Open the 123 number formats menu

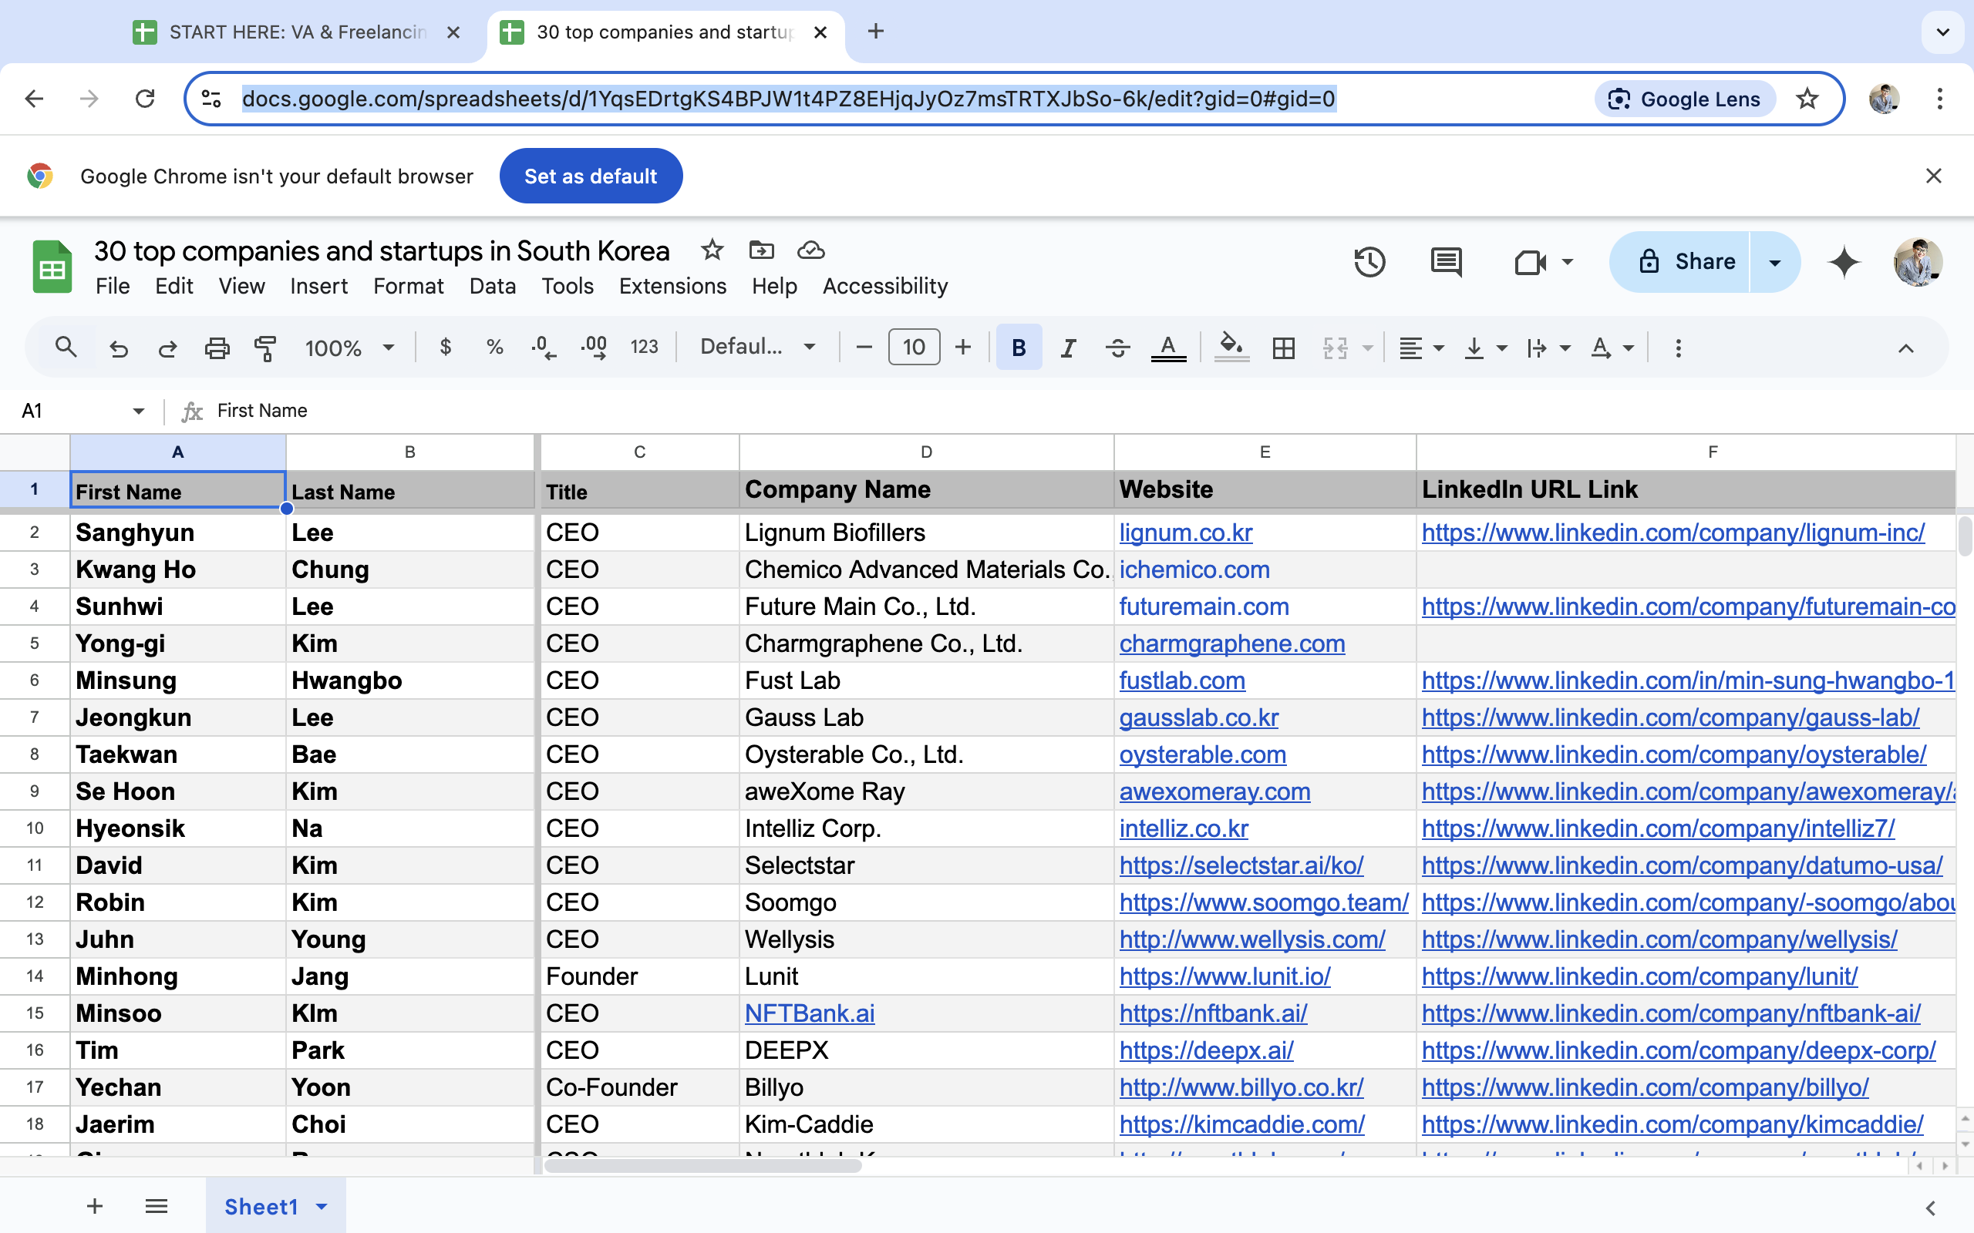[x=645, y=348]
